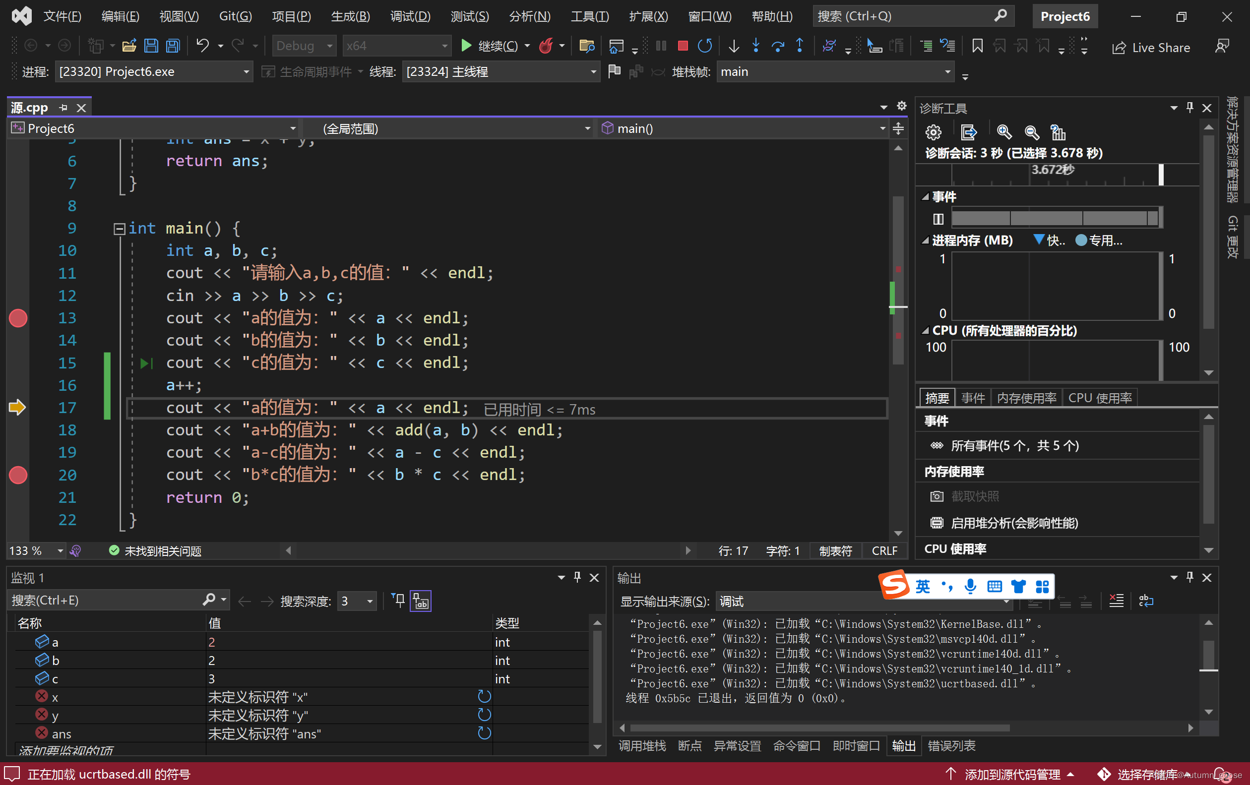Click the Save All icon
The image size is (1250, 785).
point(173,46)
